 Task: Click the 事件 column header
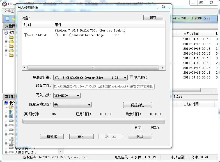[x=109, y=25]
